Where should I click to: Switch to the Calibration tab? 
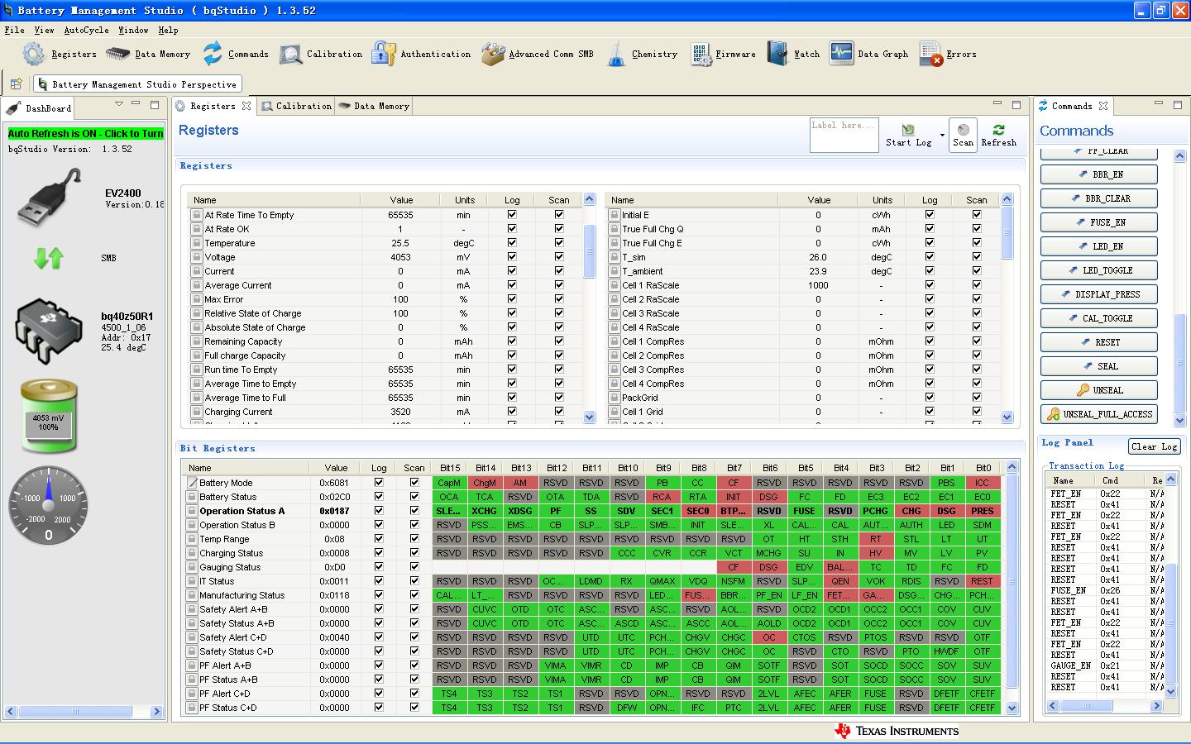[296, 106]
